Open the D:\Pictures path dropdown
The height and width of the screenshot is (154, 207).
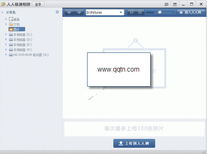(x=121, y=12)
